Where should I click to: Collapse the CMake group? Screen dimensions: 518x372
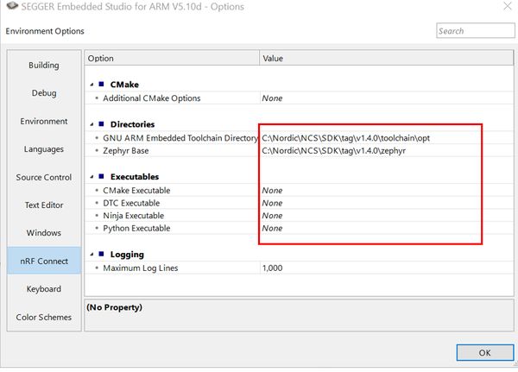tap(92, 85)
